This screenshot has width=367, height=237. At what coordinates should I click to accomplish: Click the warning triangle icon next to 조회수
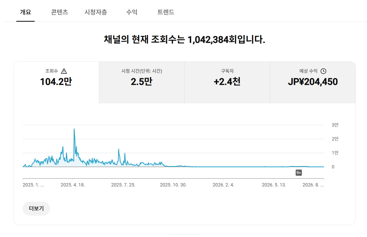(x=64, y=71)
